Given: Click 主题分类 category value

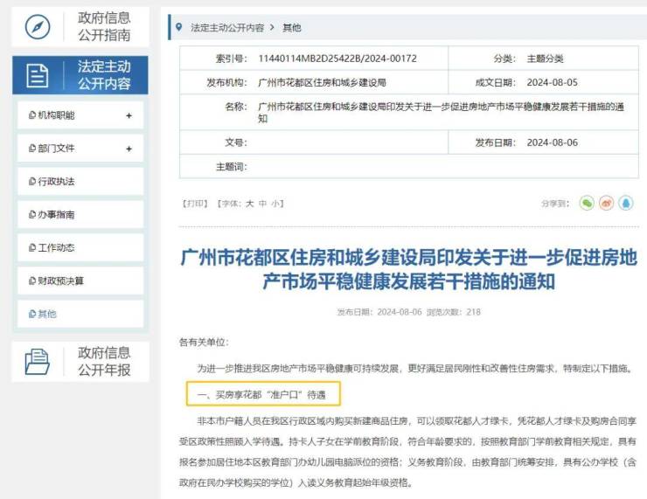Looking at the screenshot, I should (x=545, y=59).
